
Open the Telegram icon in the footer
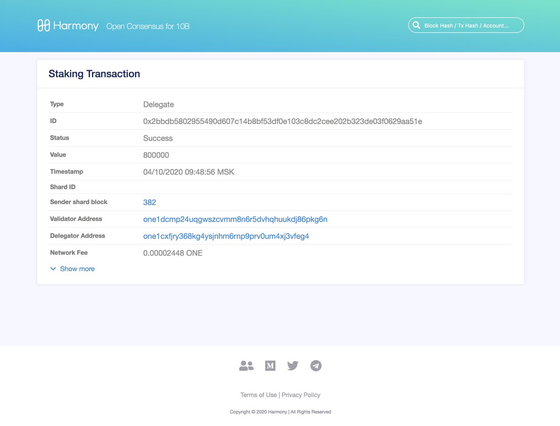pyautogui.click(x=316, y=366)
